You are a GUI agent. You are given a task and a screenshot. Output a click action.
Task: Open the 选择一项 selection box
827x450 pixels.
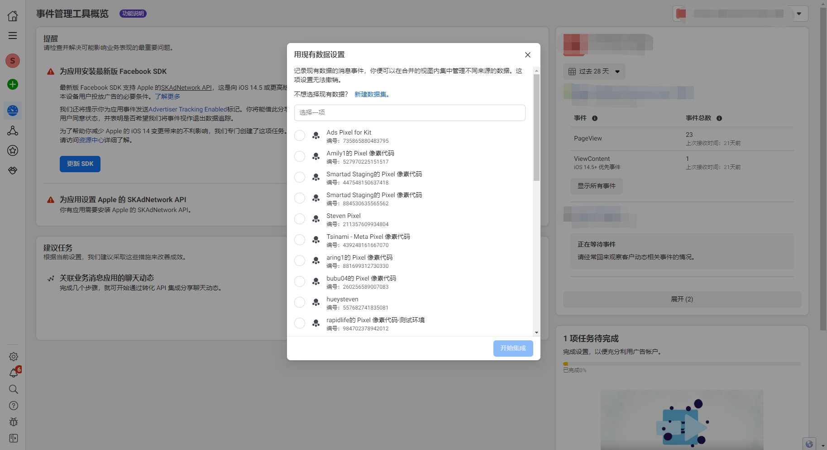(x=409, y=113)
